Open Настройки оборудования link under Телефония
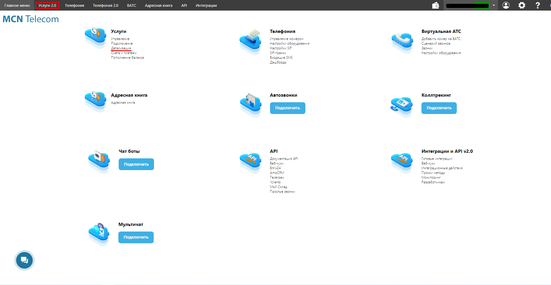 (x=290, y=43)
